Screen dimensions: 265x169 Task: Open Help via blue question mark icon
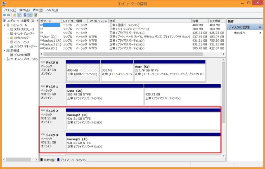[25, 15]
